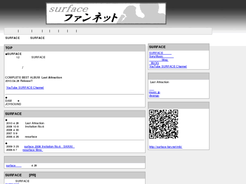Open the SonyMusic link
The image size is (246, 184).
161,56
